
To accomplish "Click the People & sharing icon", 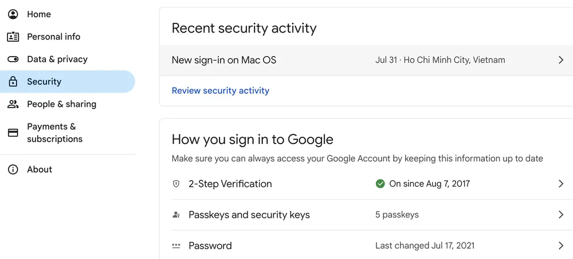I will point(13,104).
